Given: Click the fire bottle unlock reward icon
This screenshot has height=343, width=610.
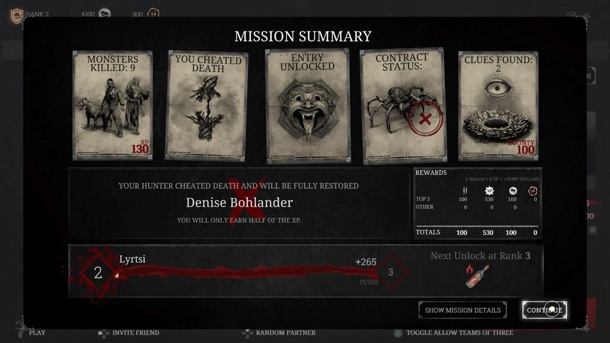Looking at the screenshot, I should point(477,276).
